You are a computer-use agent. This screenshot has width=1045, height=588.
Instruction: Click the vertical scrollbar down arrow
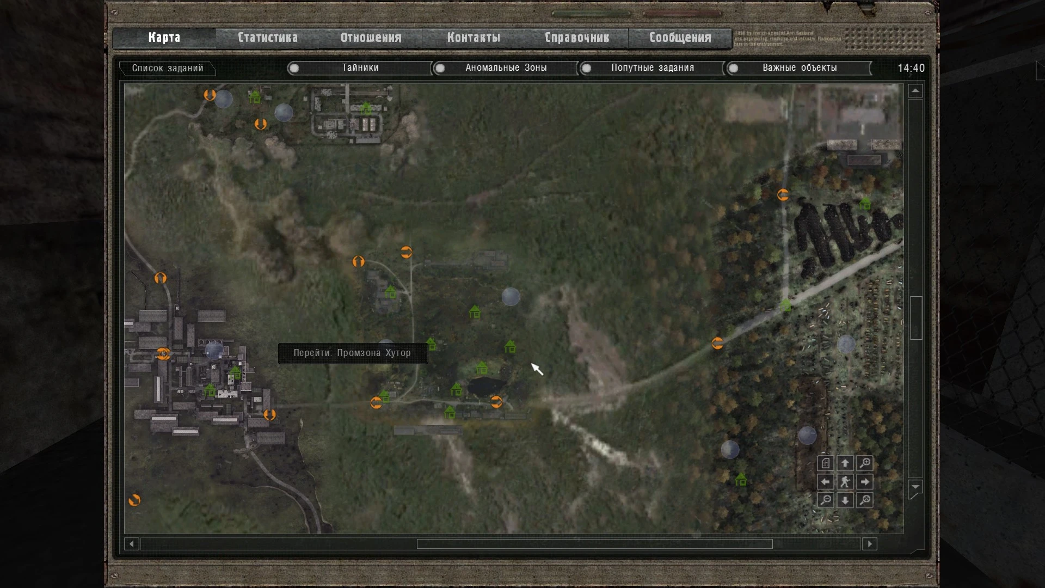pyautogui.click(x=915, y=487)
